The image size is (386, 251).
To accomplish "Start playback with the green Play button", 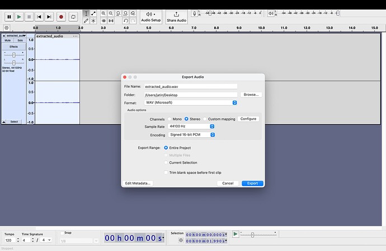I will [x=19, y=17].
